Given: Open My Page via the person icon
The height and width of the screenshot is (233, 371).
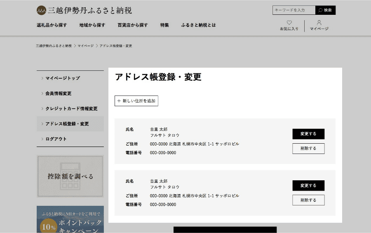Looking at the screenshot, I should [319, 23].
